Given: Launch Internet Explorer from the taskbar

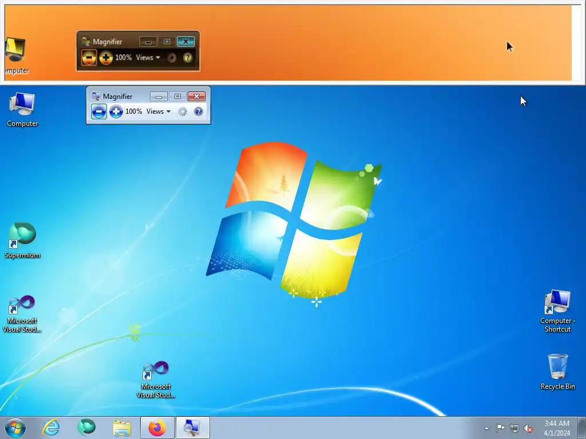Looking at the screenshot, I should [51, 428].
